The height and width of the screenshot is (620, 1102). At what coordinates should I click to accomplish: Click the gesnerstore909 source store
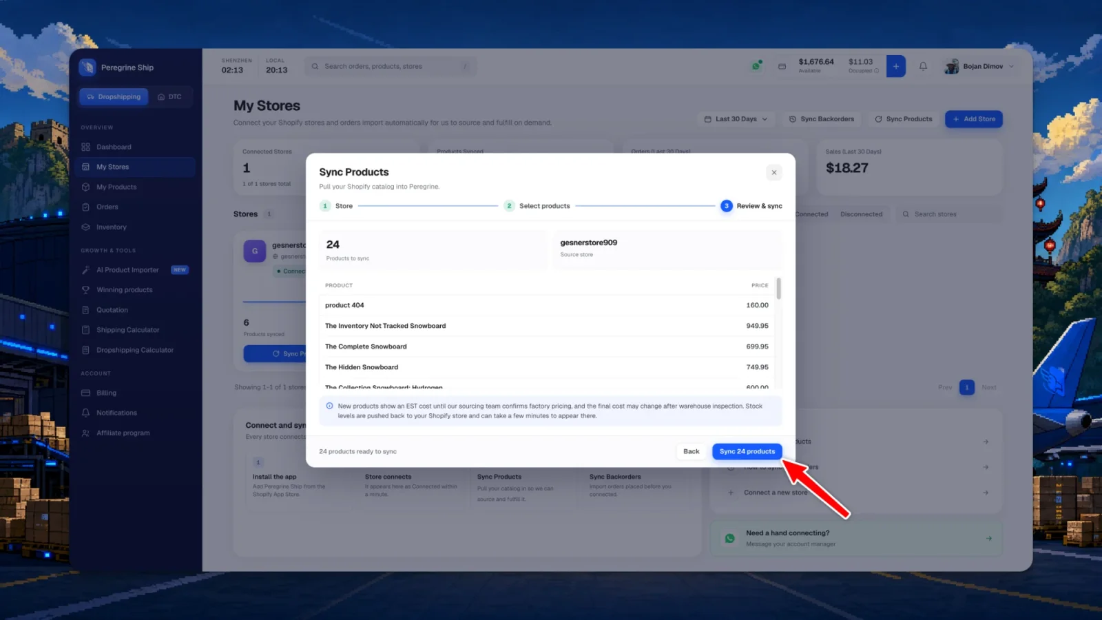pyautogui.click(x=589, y=242)
